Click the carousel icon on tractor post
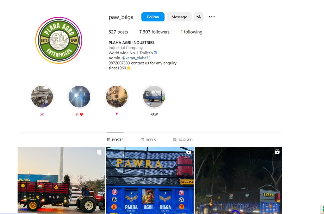324x214 pixels. (100, 152)
